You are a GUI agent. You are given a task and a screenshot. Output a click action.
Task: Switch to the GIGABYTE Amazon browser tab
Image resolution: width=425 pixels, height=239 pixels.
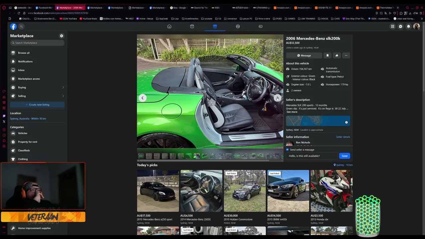pyautogui.click(x=323, y=8)
